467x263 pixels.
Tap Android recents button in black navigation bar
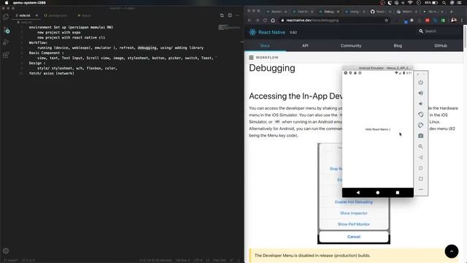[397, 193]
